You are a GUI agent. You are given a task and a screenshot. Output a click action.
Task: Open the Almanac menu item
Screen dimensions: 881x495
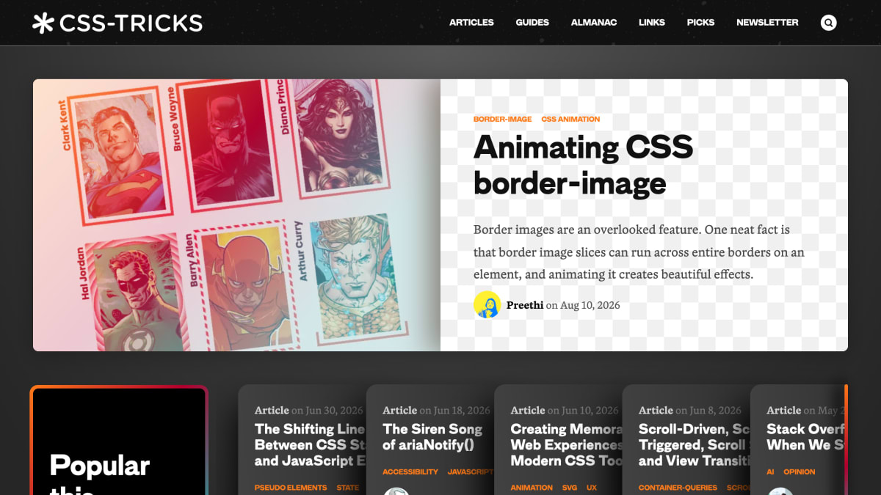point(594,23)
